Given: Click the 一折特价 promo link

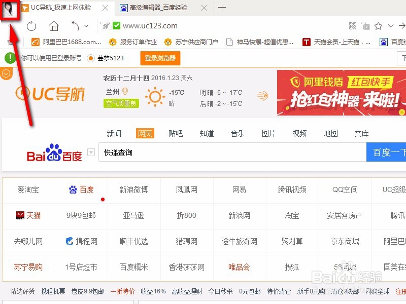Looking at the screenshot, I should (122, 292).
